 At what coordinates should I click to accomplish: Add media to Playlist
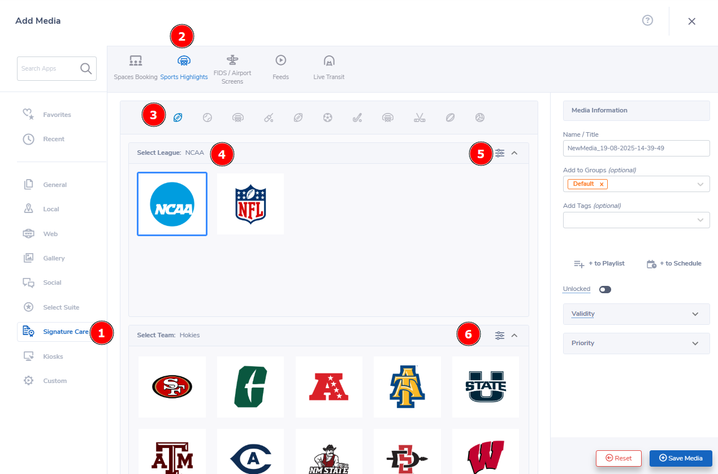(599, 264)
